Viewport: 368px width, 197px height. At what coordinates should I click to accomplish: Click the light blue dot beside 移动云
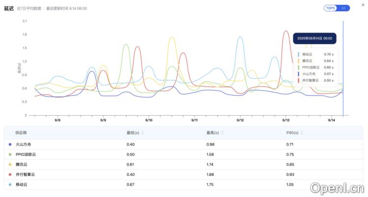10,185
